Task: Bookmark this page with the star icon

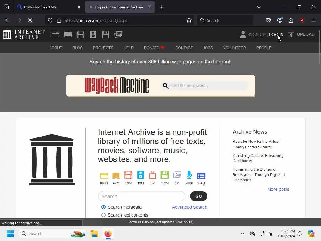Action: 189,20
